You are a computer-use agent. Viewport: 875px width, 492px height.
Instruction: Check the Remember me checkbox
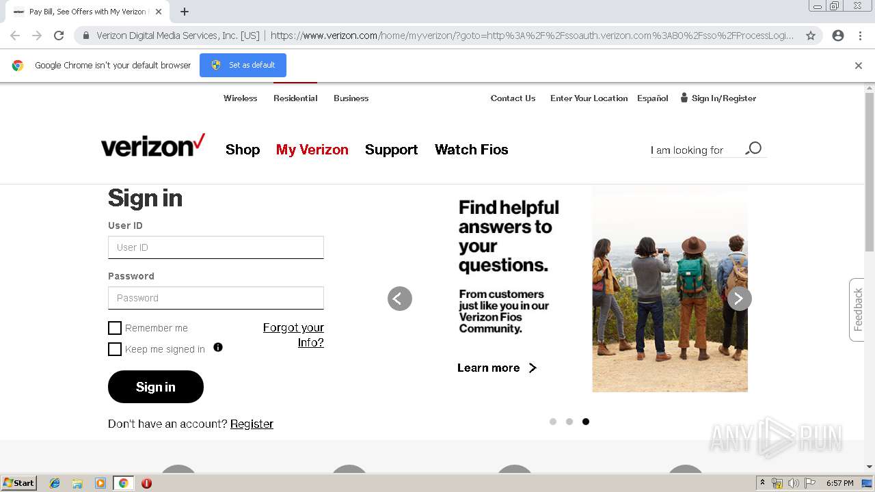tap(115, 328)
